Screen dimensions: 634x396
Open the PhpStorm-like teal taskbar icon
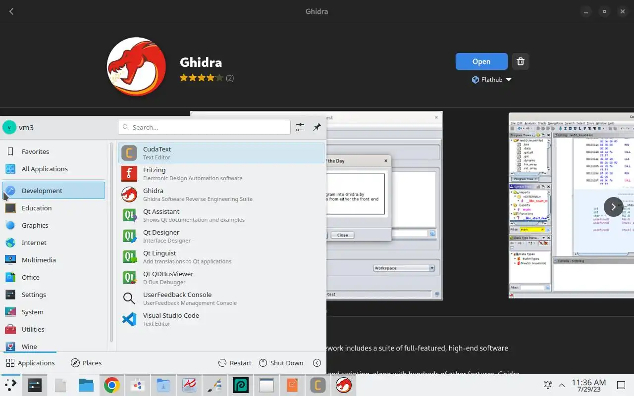241,385
